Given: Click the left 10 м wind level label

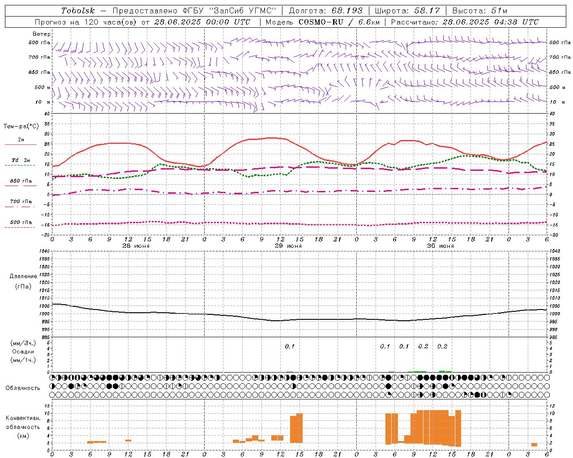Looking at the screenshot, I should [x=43, y=102].
